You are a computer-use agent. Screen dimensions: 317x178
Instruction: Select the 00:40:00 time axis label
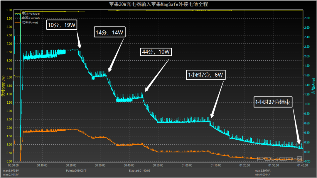coord(129,165)
